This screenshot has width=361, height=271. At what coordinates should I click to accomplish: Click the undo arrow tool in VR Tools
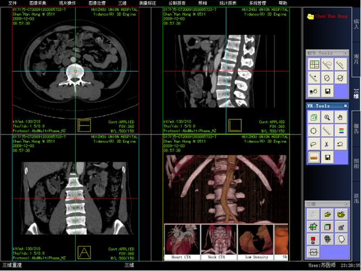341,144
